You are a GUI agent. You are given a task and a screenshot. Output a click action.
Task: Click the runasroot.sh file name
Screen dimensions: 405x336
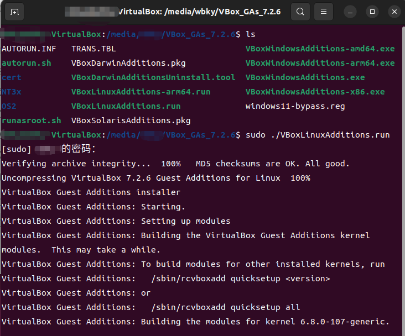point(31,120)
